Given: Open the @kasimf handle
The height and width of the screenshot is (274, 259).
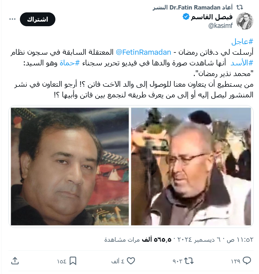Looking at the screenshot, I should click(x=220, y=26).
